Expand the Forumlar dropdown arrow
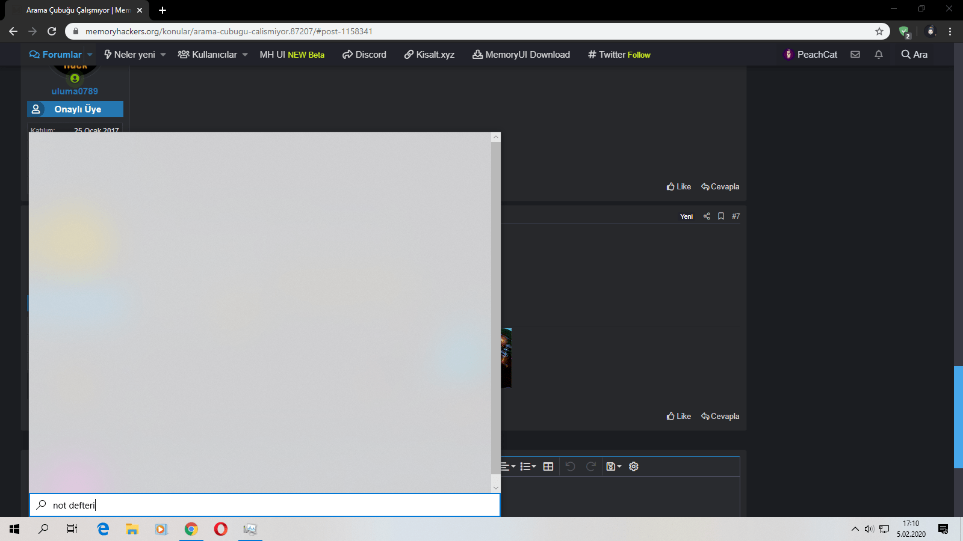 coord(90,55)
